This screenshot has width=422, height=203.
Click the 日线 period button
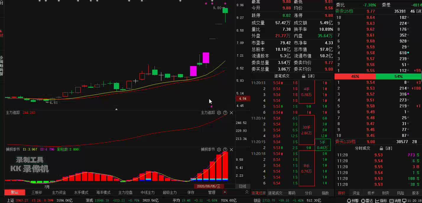click(x=242, y=186)
